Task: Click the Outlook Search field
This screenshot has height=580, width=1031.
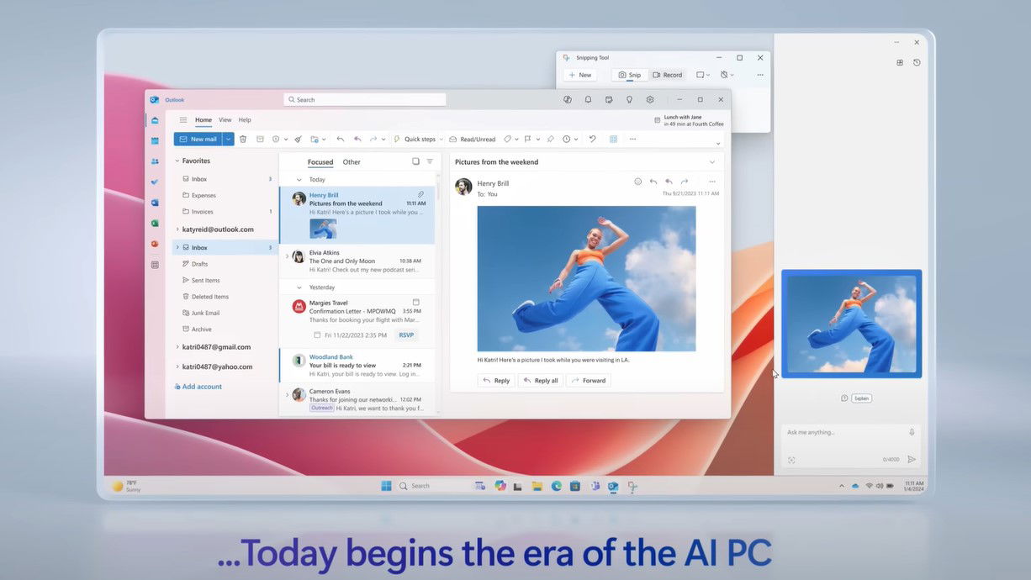Action: 364,99
